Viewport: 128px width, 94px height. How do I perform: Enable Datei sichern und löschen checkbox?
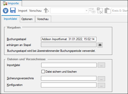[x=43, y=72]
